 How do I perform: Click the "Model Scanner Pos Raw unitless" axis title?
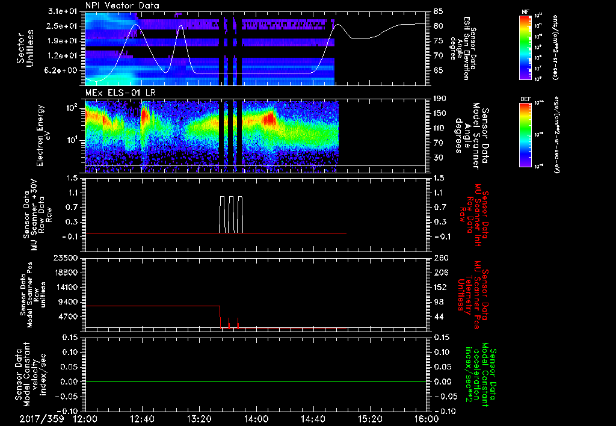[33, 295]
